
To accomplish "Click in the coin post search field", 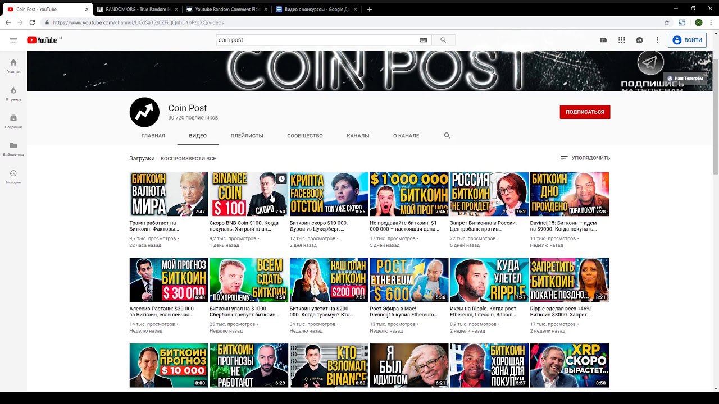I will click(x=317, y=40).
